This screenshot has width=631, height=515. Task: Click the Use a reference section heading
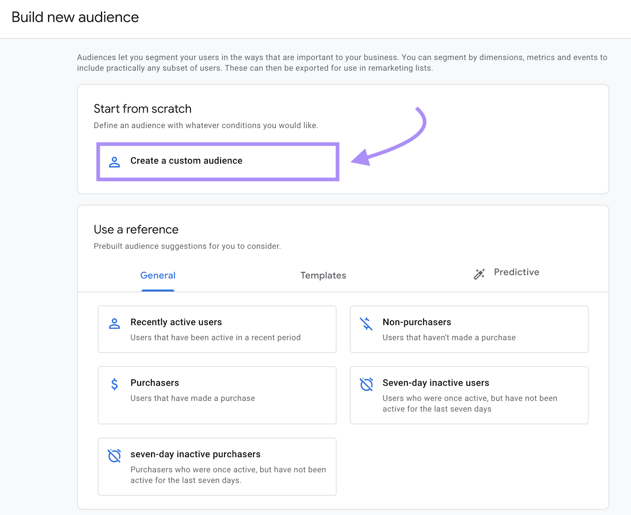click(x=136, y=229)
